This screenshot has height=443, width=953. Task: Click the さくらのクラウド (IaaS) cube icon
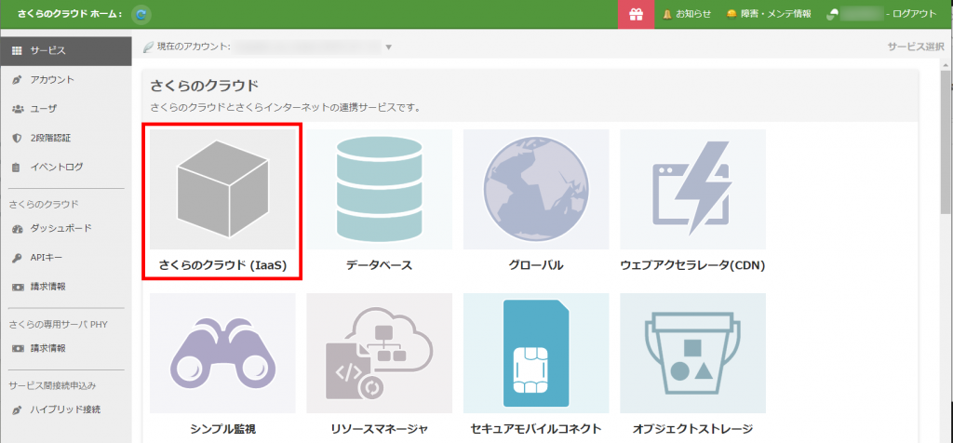[222, 189]
